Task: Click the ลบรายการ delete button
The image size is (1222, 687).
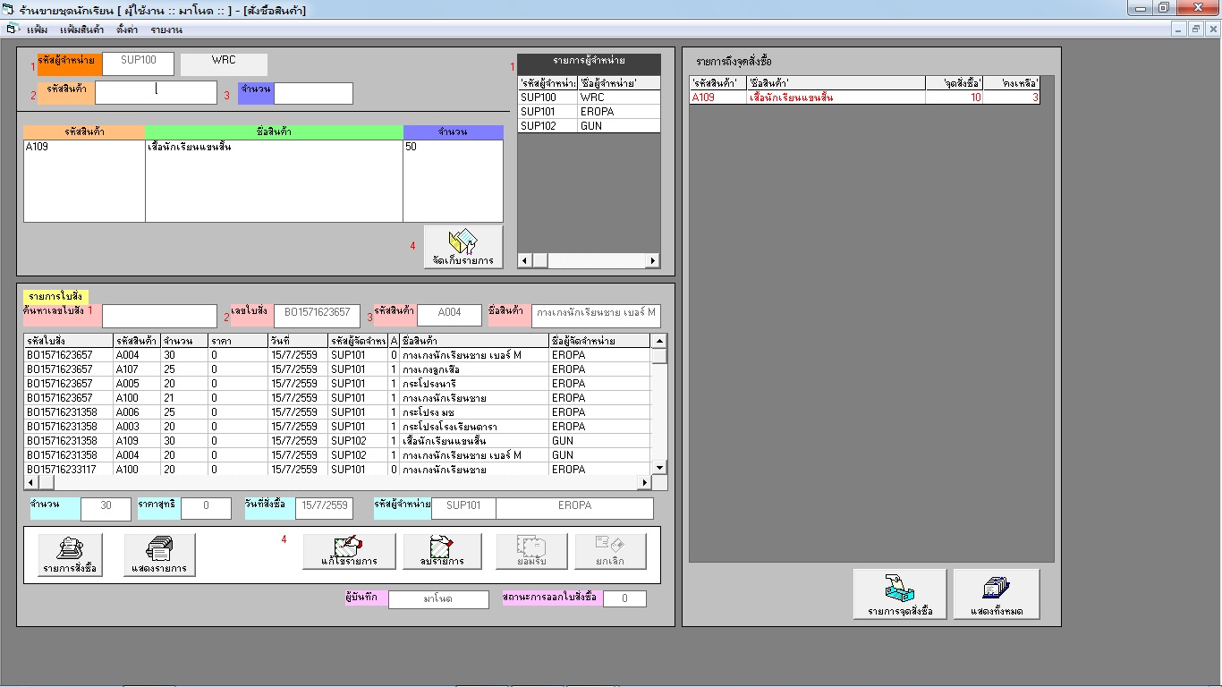Action: pyautogui.click(x=442, y=551)
